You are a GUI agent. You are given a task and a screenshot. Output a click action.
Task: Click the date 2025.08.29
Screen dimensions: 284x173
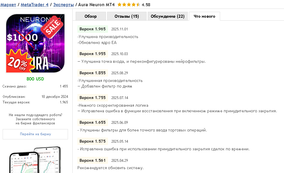[119, 73]
